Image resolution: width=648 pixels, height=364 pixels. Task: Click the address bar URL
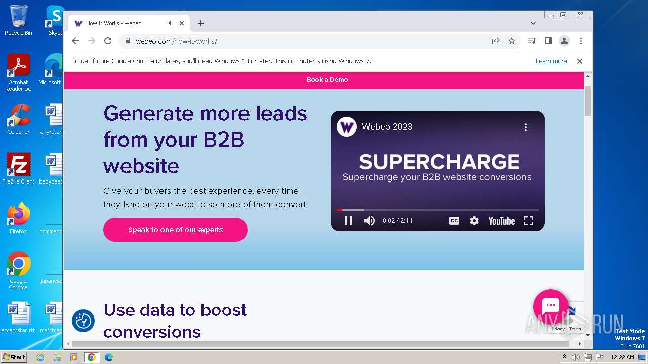pyautogui.click(x=176, y=41)
